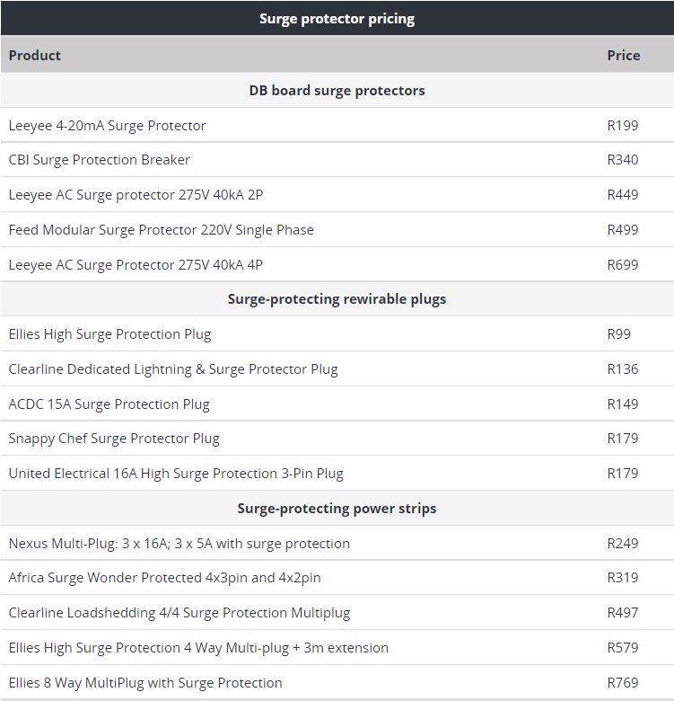The width and height of the screenshot is (674, 701).
Task: Click Feed Modular Surge Protector 220V row
Action: pyautogui.click(x=337, y=230)
